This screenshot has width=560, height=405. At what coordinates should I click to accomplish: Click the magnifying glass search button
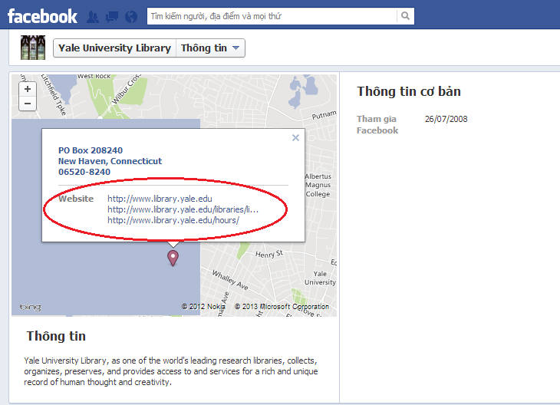point(405,15)
